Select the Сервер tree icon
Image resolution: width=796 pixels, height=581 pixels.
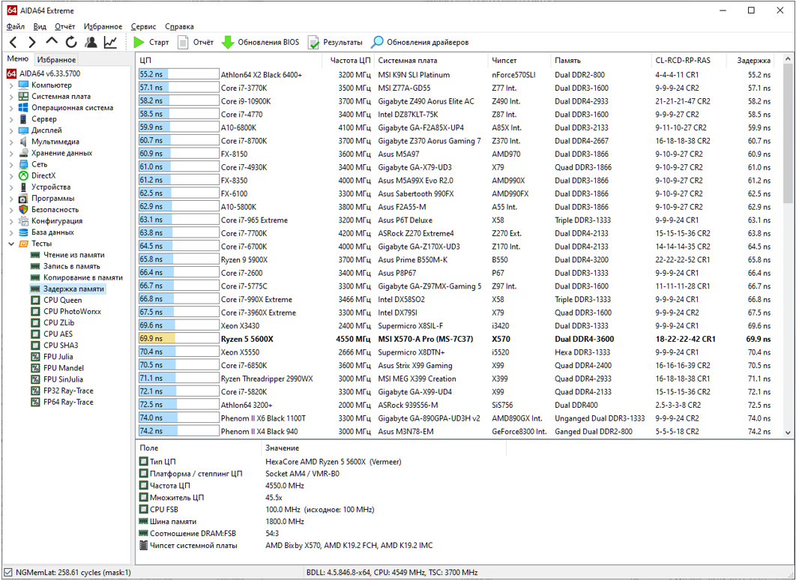coord(23,119)
